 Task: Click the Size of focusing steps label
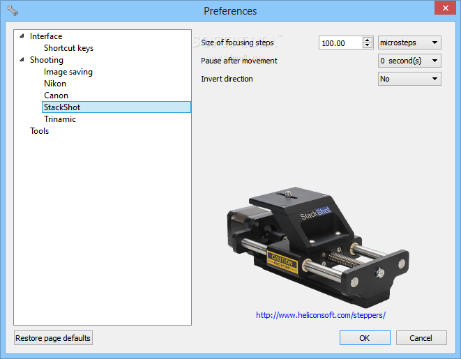click(x=237, y=43)
